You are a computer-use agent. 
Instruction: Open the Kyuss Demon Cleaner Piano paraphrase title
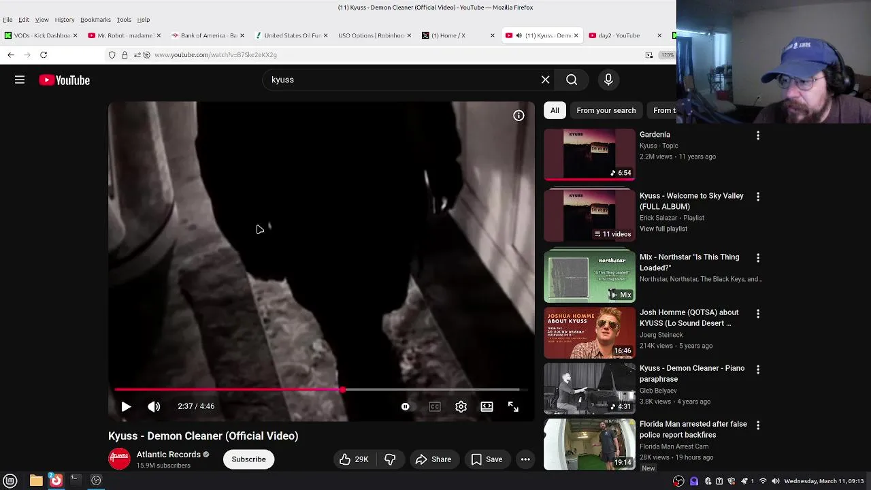[x=692, y=374]
